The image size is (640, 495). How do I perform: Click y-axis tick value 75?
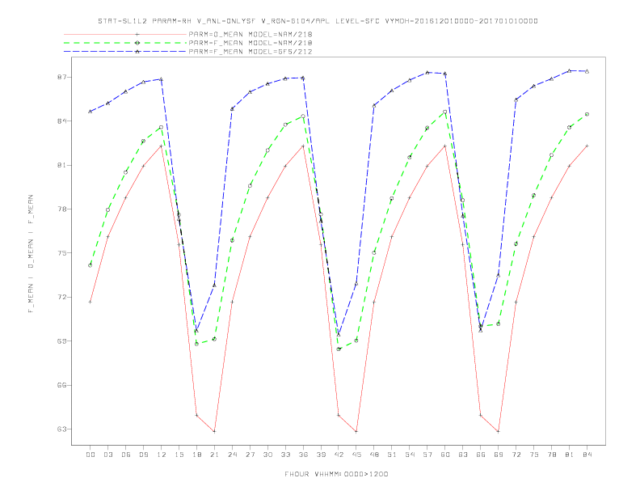pyautogui.click(x=61, y=253)
